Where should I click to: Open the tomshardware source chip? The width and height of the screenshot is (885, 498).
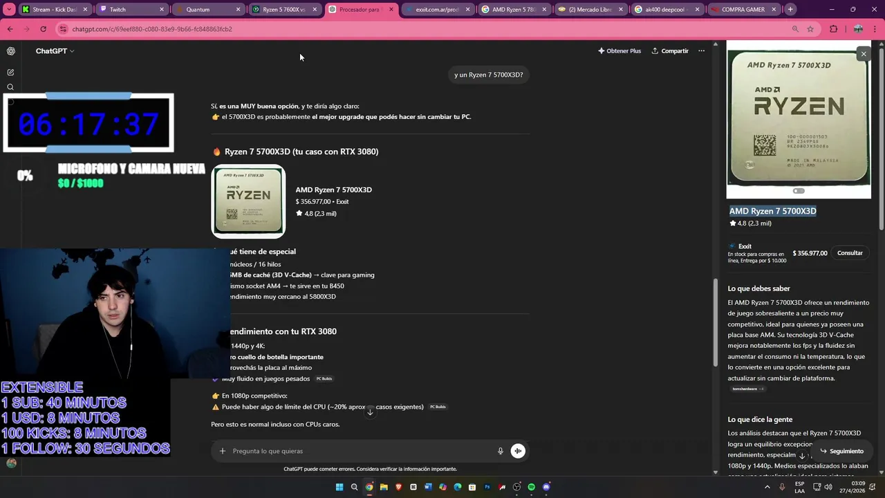pos(747,389)
